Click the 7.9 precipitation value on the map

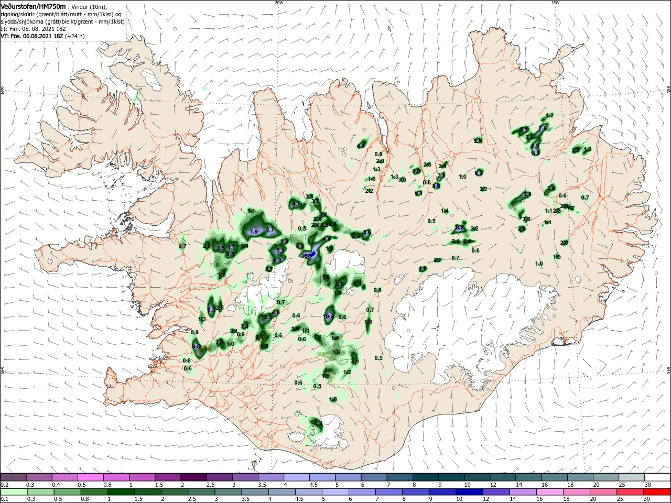coord(255,232)
